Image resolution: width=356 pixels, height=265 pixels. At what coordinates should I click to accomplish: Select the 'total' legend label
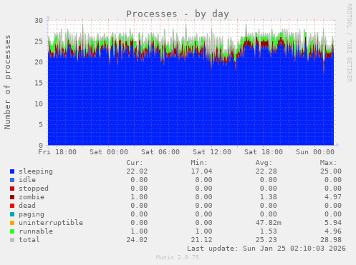coord(29,240)
